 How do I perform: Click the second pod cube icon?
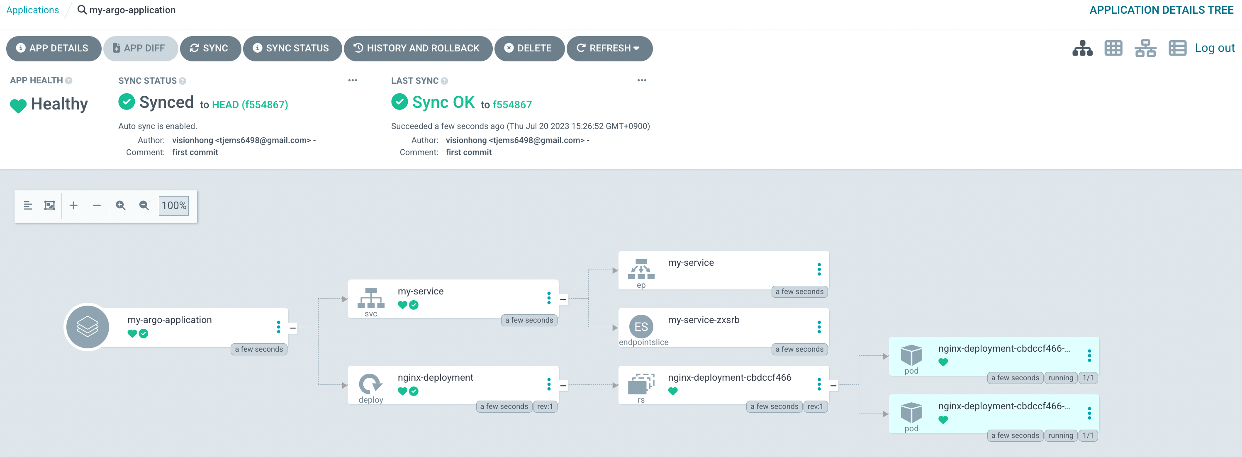pyautogui.click(x=911, y=413)
